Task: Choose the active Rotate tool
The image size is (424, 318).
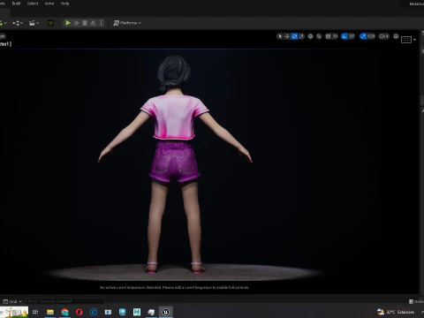Action: click(294, 36)
